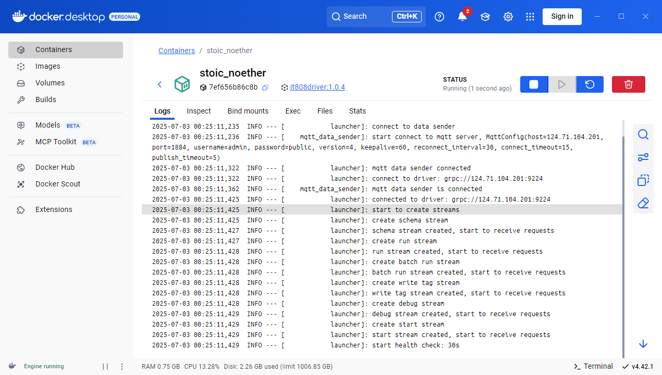
Task: Open engine options three-dot menu
Action: [122, 367]
